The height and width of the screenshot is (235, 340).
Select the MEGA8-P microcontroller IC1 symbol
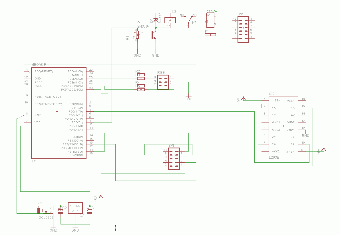(59, 113)
